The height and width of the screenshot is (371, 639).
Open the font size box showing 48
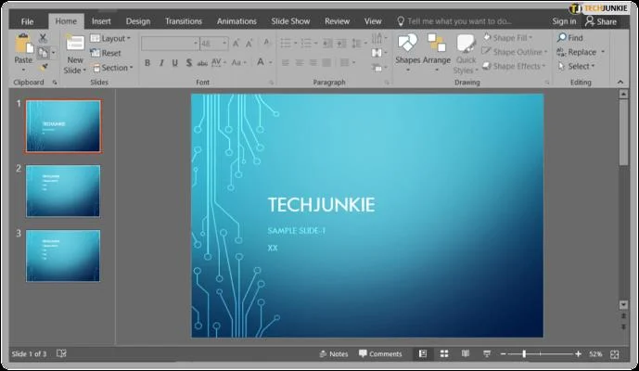(213, 44)
